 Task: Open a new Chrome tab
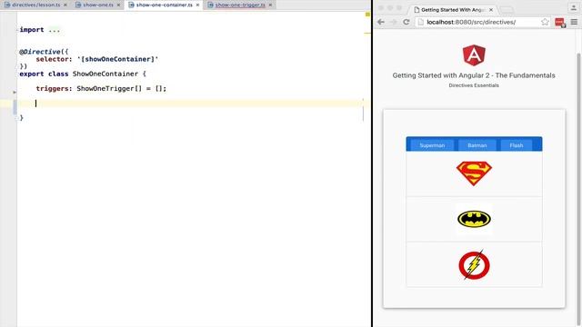[x=507, y=10]
